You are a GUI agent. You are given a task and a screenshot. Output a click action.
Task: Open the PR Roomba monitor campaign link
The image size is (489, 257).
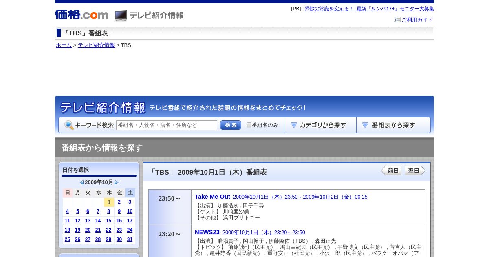(x=369, y=9)
